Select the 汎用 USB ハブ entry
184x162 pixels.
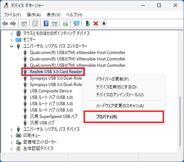(x=42, y=123)
